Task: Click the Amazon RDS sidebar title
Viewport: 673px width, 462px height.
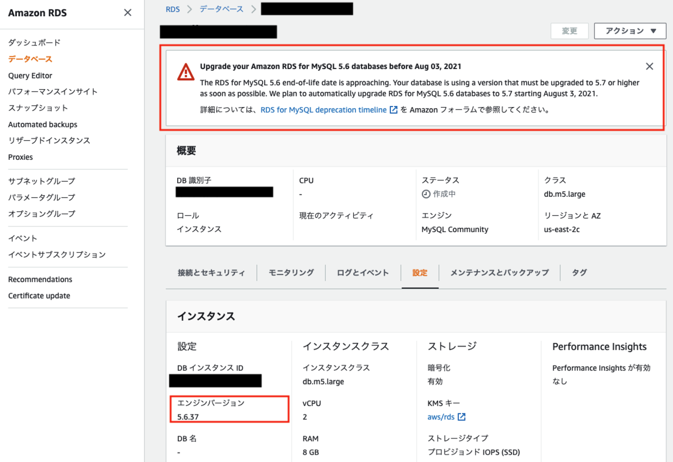Action: [37, 12]
